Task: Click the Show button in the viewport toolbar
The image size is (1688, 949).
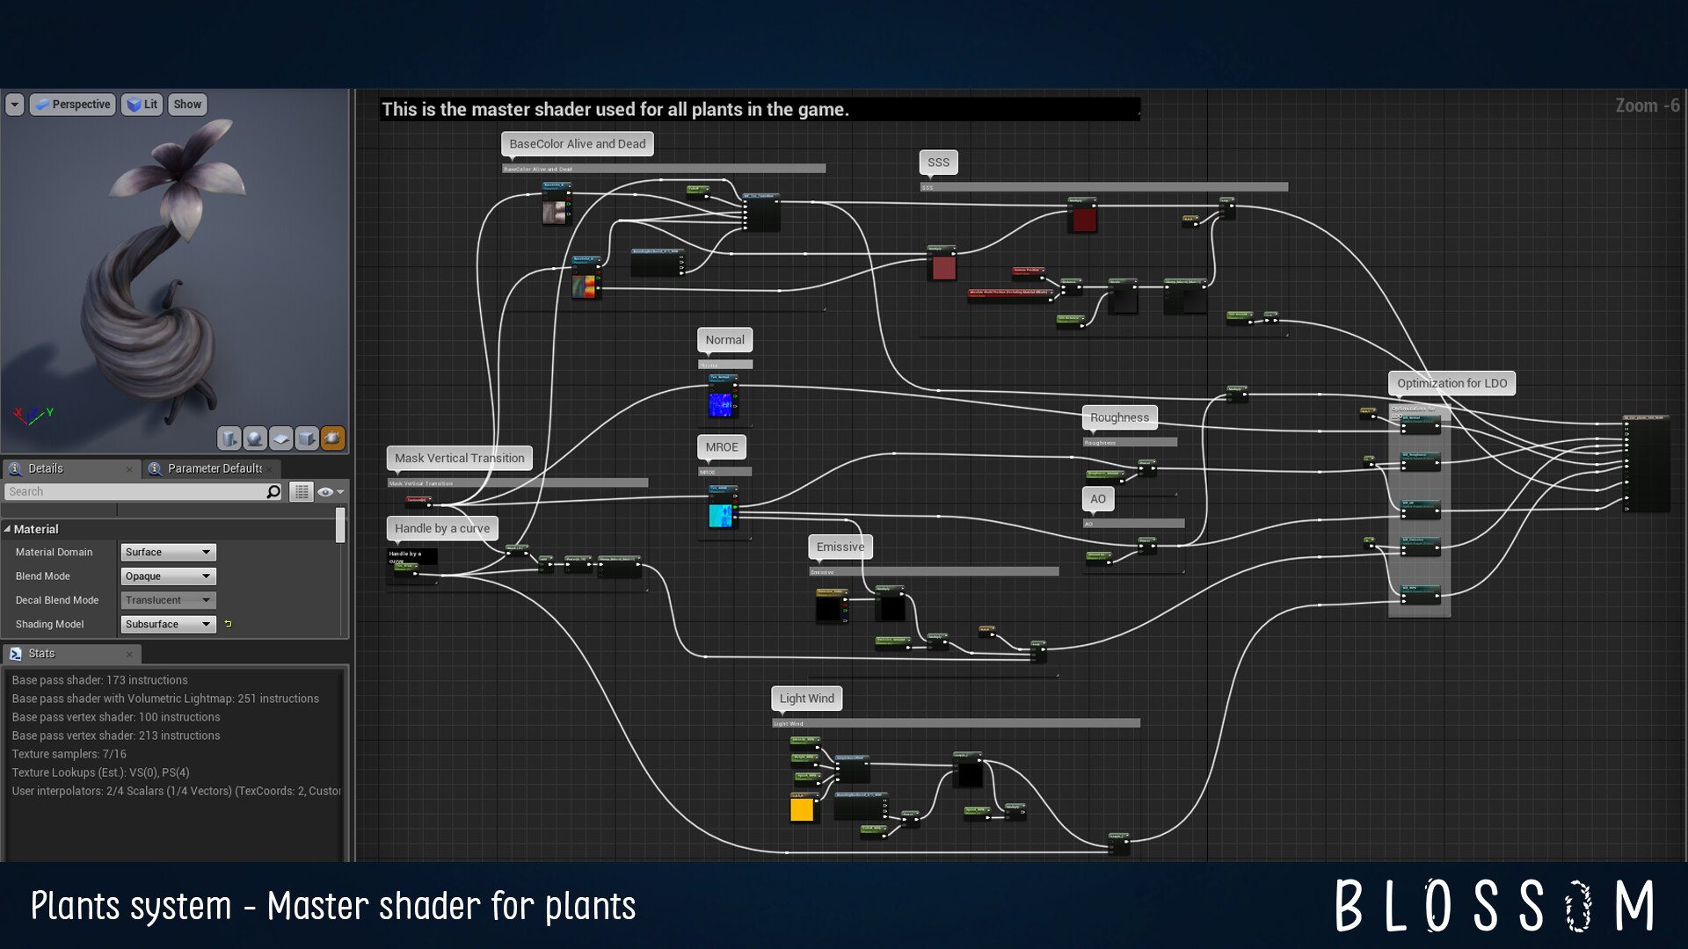Action: [x=186, y=104]
